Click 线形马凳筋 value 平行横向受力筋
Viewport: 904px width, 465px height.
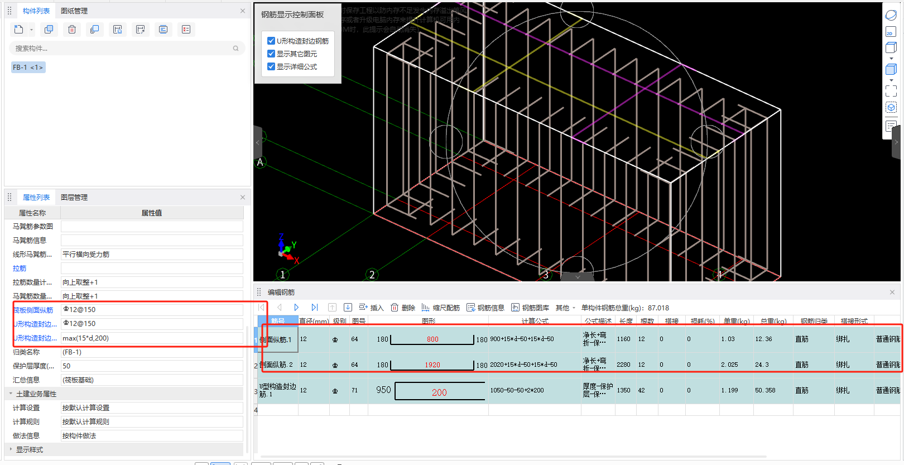pyautogui.click(x=152, y=255)
